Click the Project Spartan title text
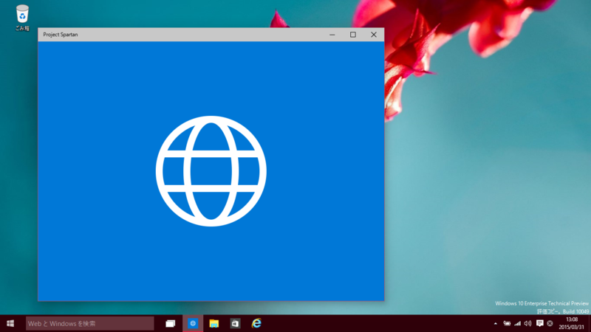This screenshot has height=332, width=591. coord(61,35)
